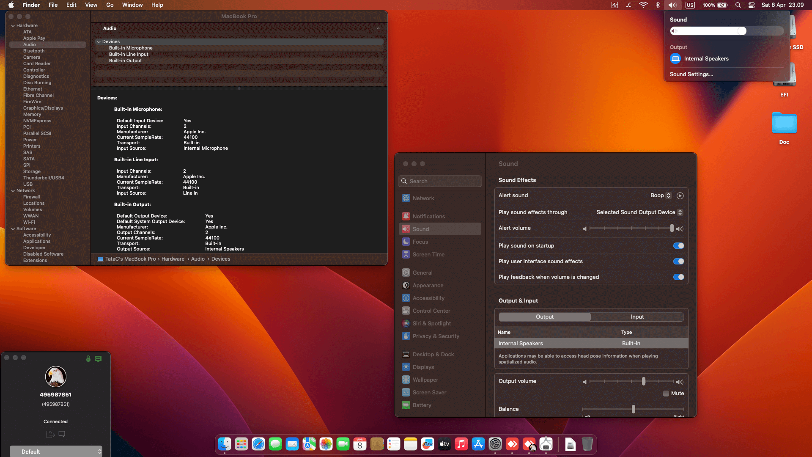Click the file transfer icon in the AnyDesk window
Image resolution: width=812 pixels, height=457 pixels.
pos(50,434)
